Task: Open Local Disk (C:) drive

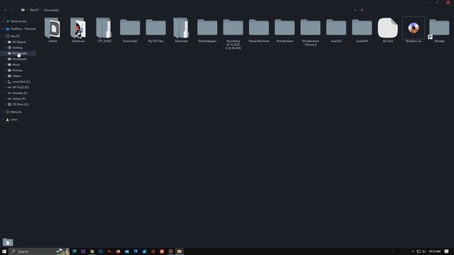Action: [x=21, y=81]
